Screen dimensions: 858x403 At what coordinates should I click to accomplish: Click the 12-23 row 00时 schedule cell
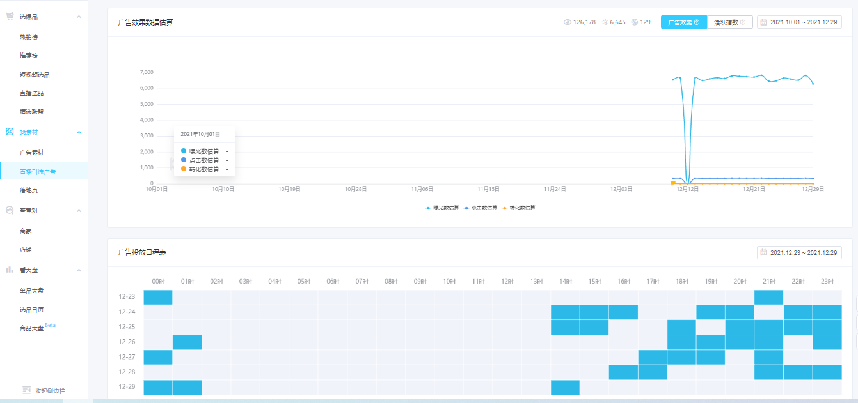click(158, 297)
